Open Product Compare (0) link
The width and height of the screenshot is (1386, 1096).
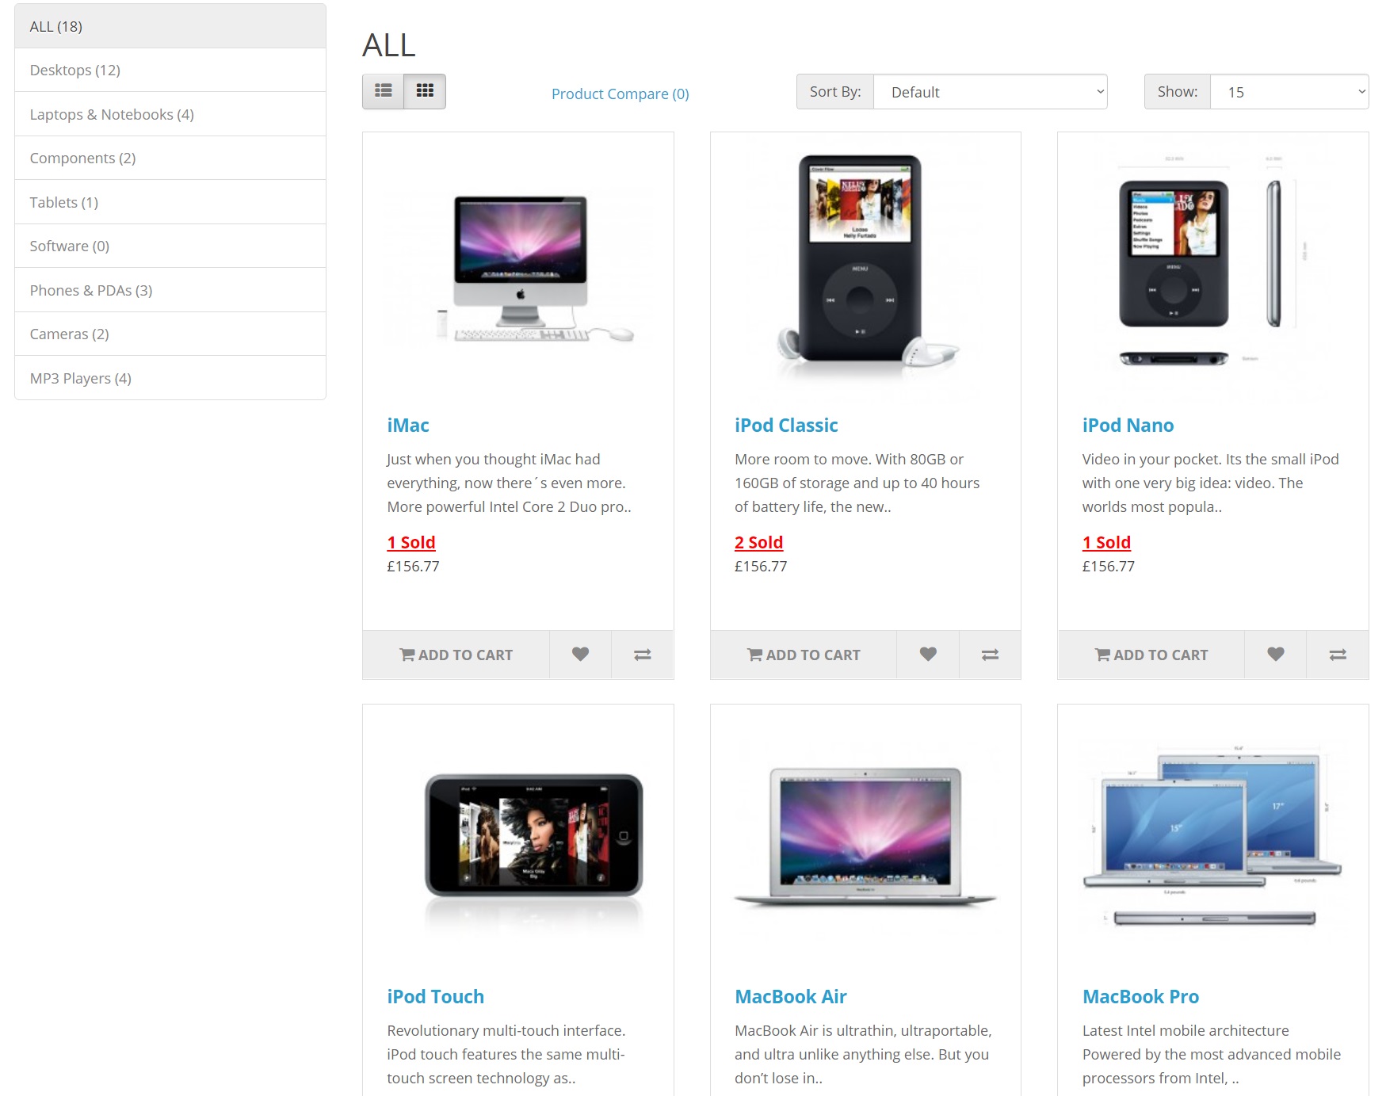click(x=620, y=94)
